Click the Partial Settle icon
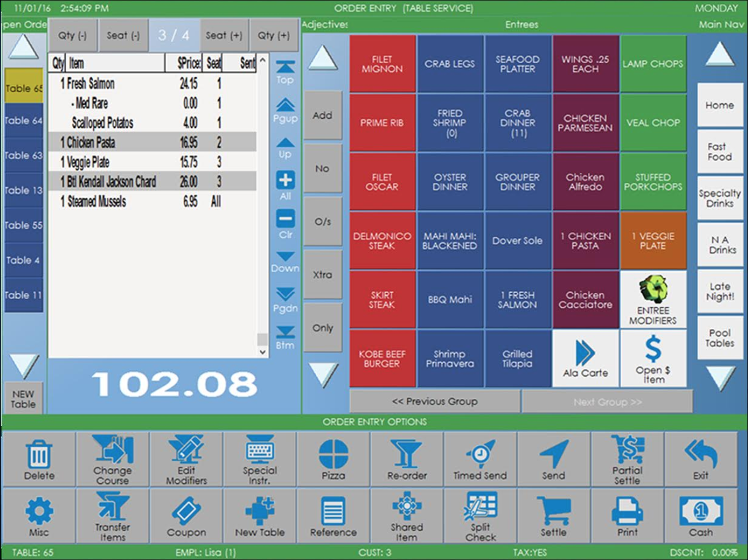 627,450
